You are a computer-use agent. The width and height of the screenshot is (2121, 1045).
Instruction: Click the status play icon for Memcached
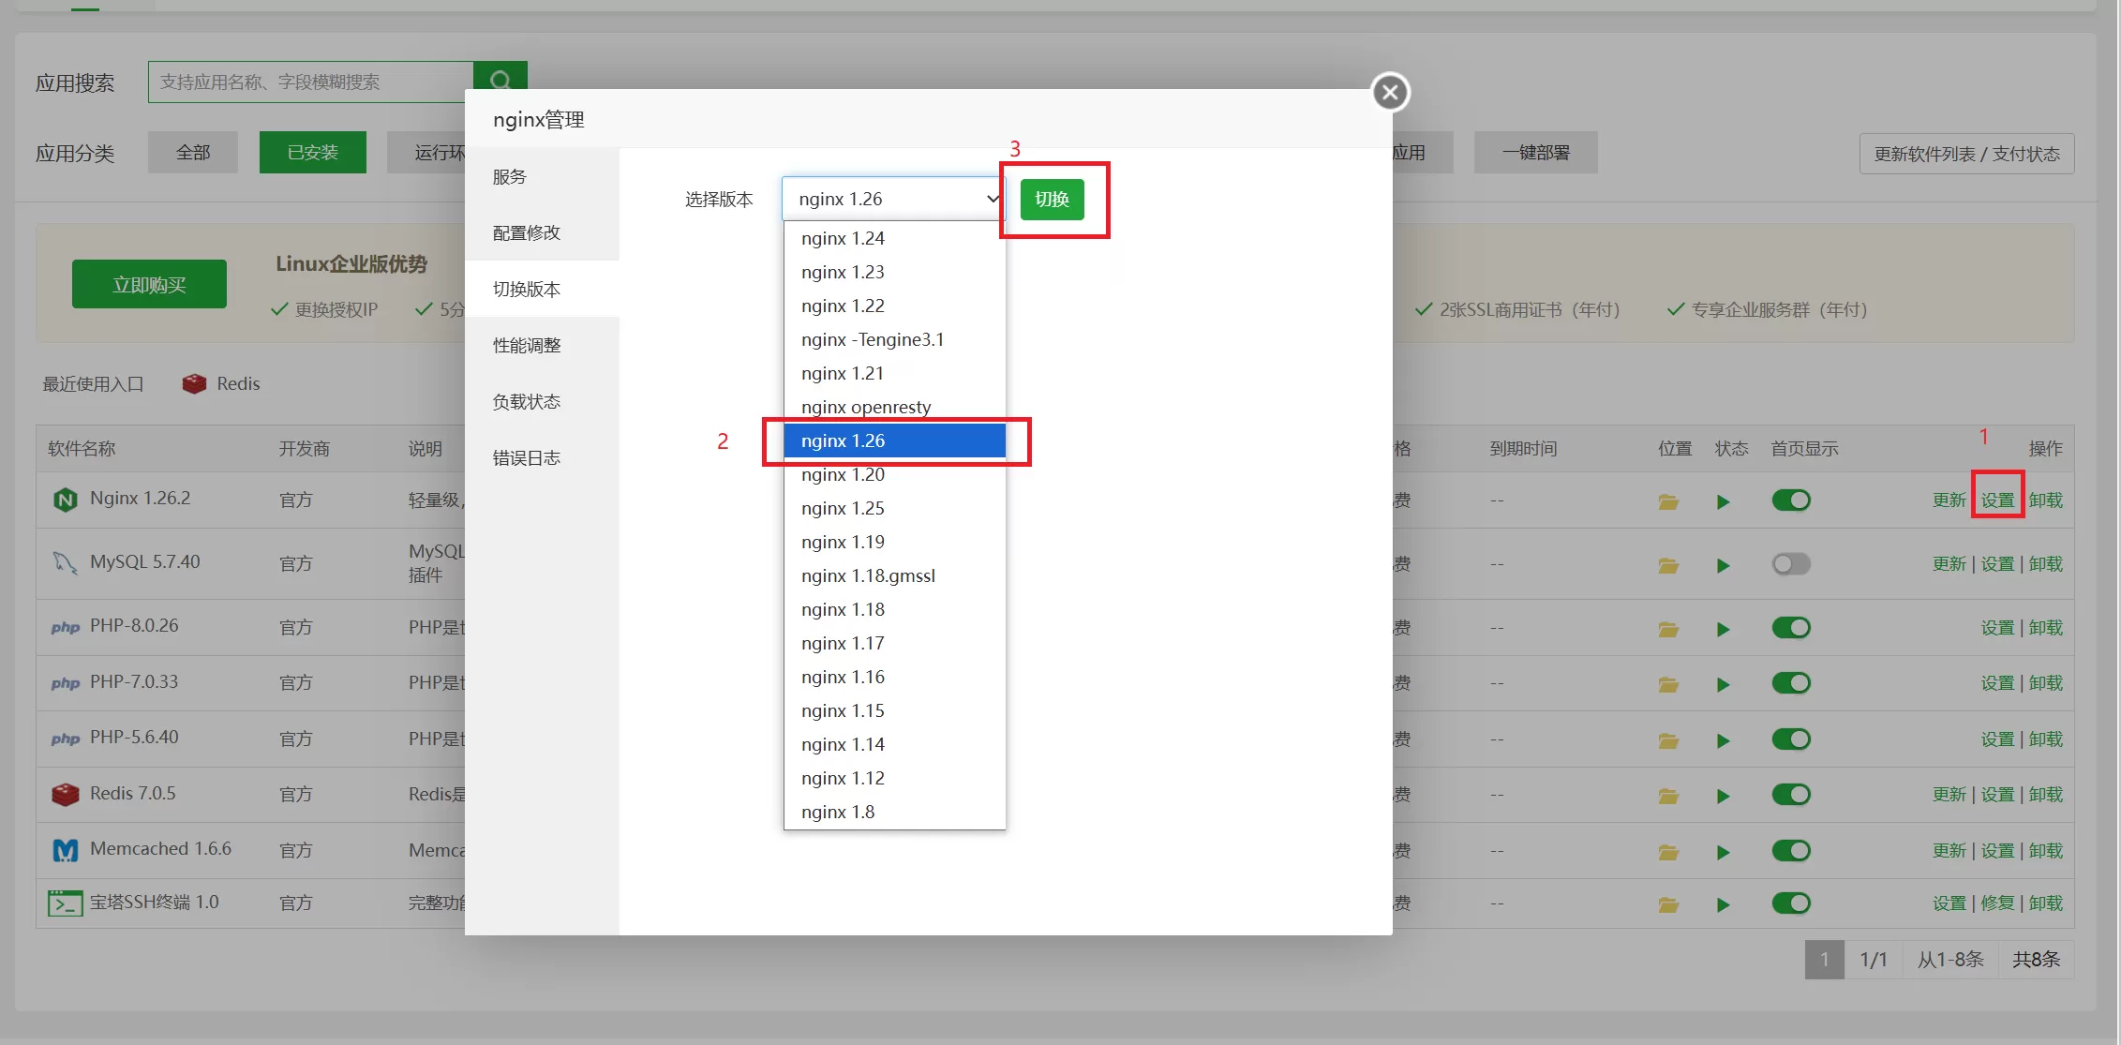click(1723, 852)
